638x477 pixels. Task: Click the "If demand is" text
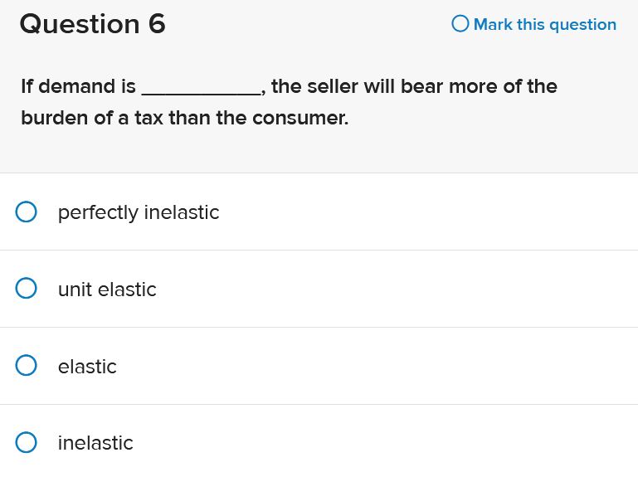pyautogui.click(x=78, y=86)
